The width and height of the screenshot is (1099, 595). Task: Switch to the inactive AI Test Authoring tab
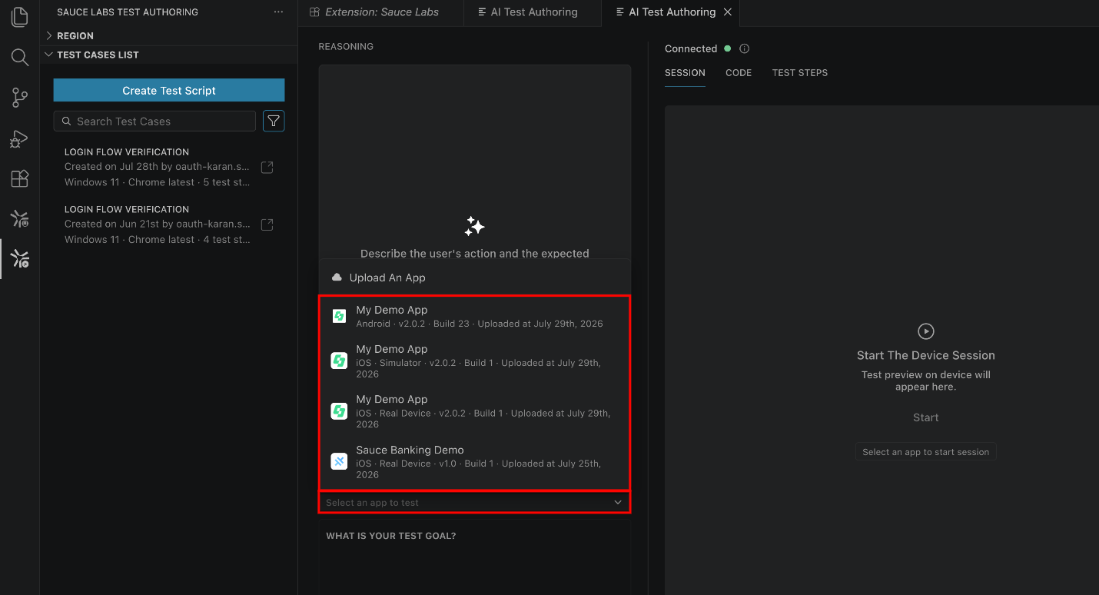533,12
